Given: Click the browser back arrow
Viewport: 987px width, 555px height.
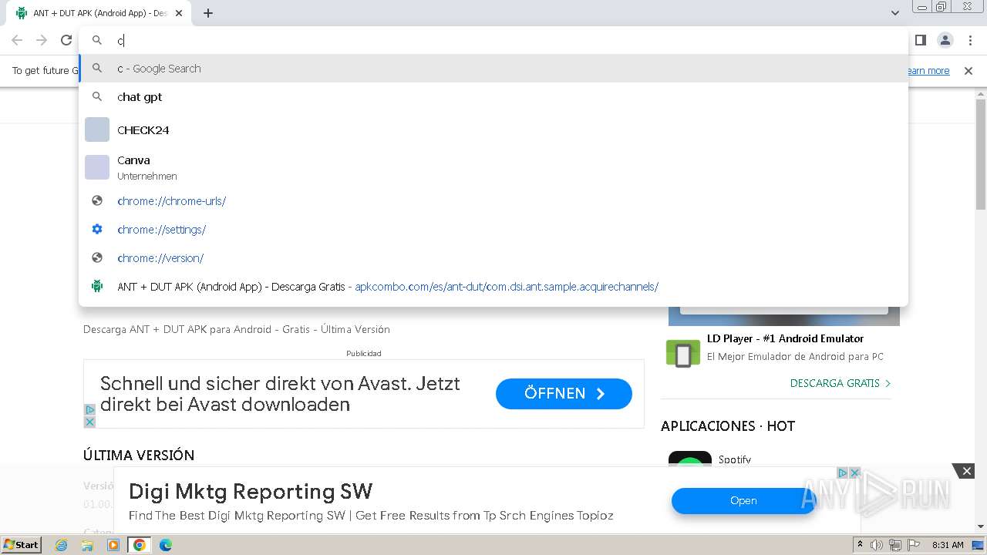Looking at the screenshot, I should coord(17,40).
